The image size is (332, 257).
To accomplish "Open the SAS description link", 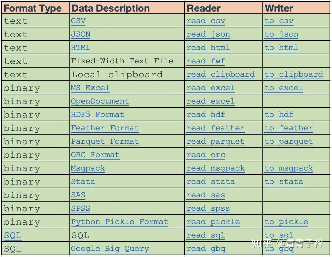I will 78,195.
